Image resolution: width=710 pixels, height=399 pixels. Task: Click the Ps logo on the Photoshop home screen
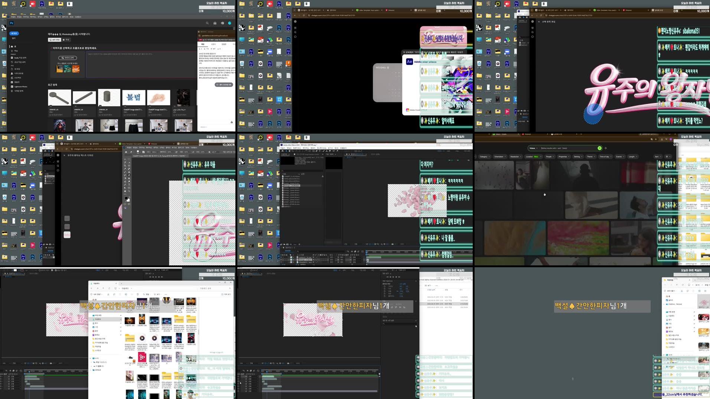pyautogui.click(x=12, y=23)
